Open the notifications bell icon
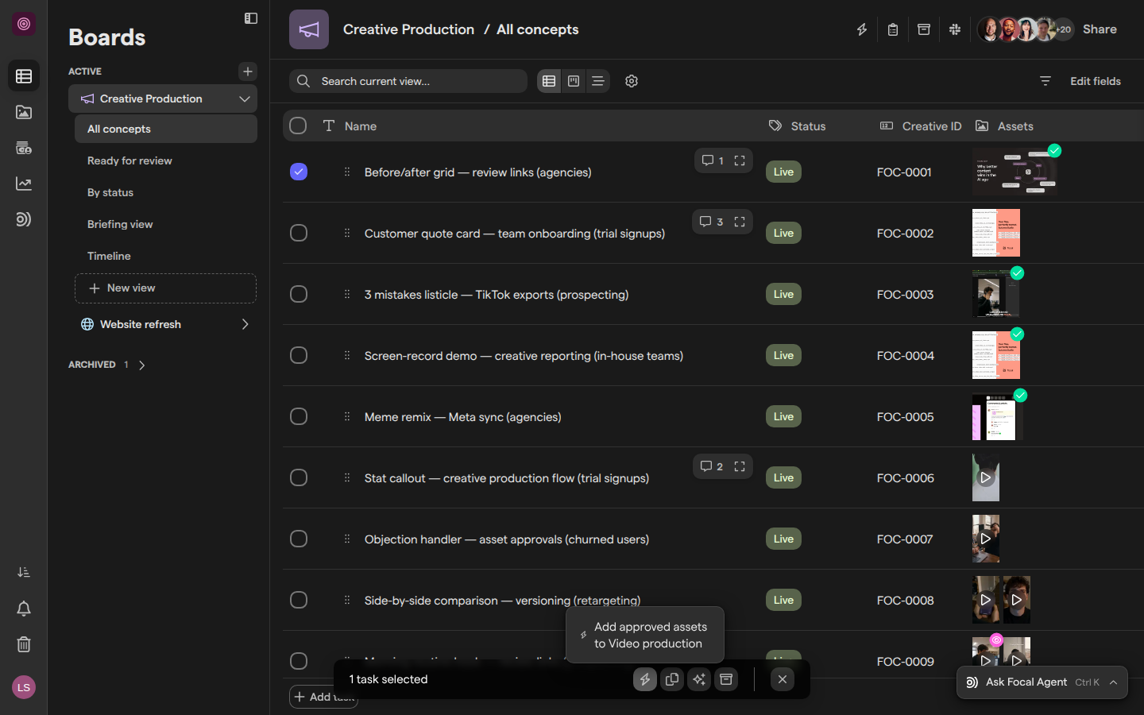The image size is (1144, 715). pyautogui.click(x=24, y=609)
